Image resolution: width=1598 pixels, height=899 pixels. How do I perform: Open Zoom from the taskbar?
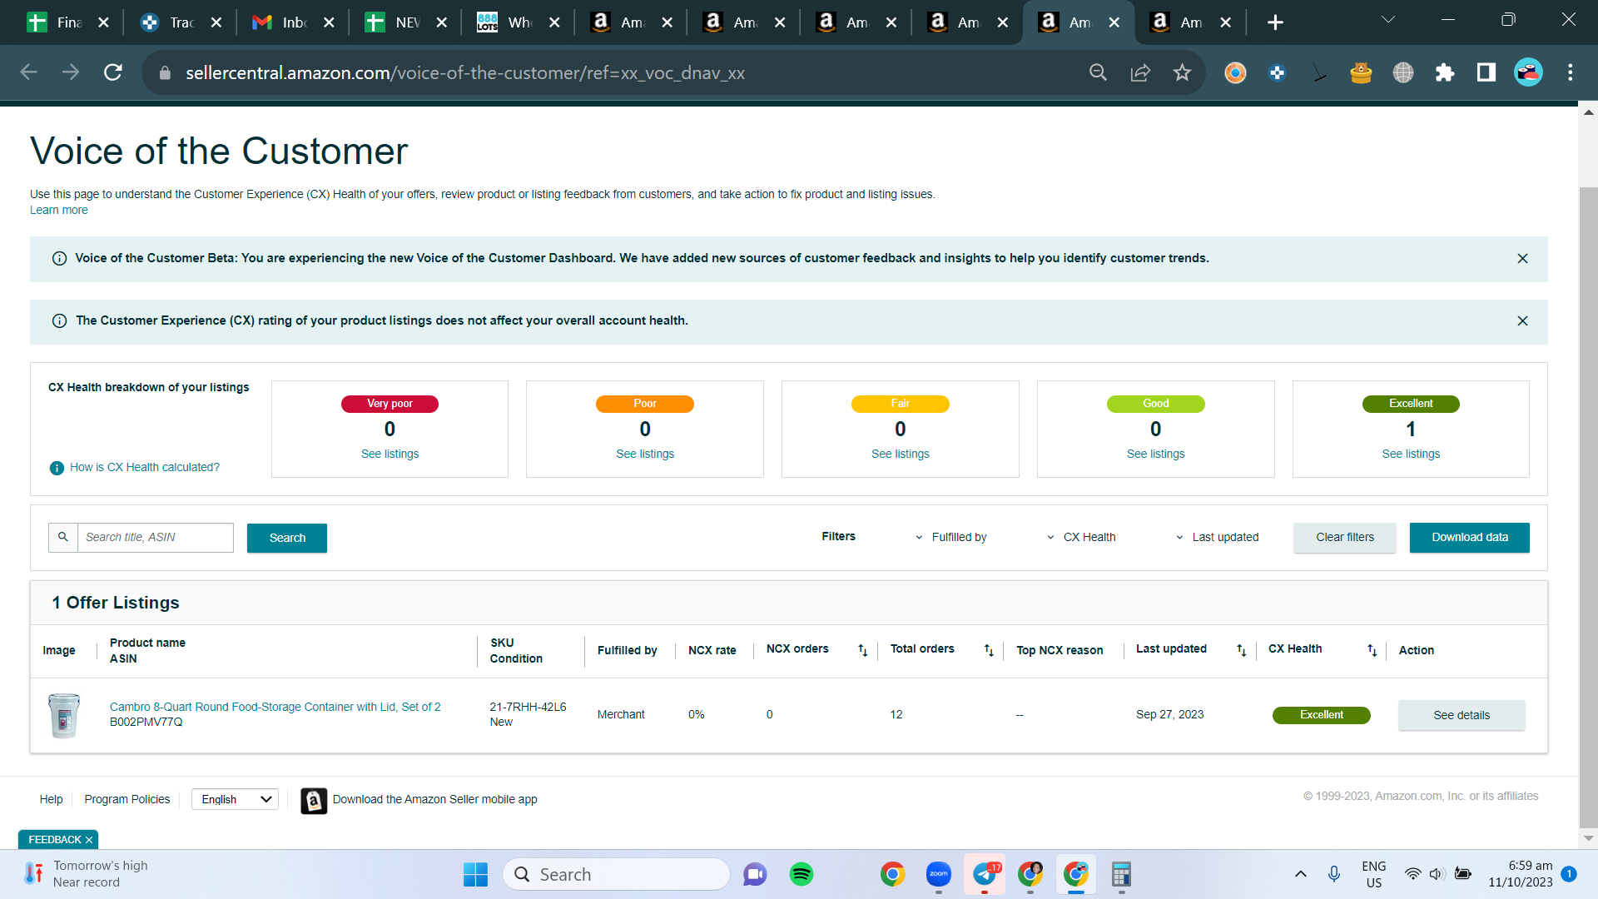938,874
